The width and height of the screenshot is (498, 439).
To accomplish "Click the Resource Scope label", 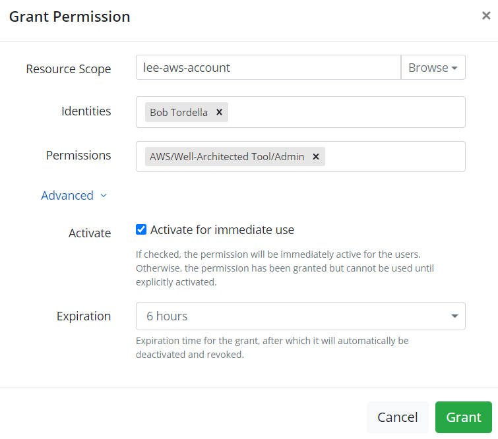I will tap(69, 69).
